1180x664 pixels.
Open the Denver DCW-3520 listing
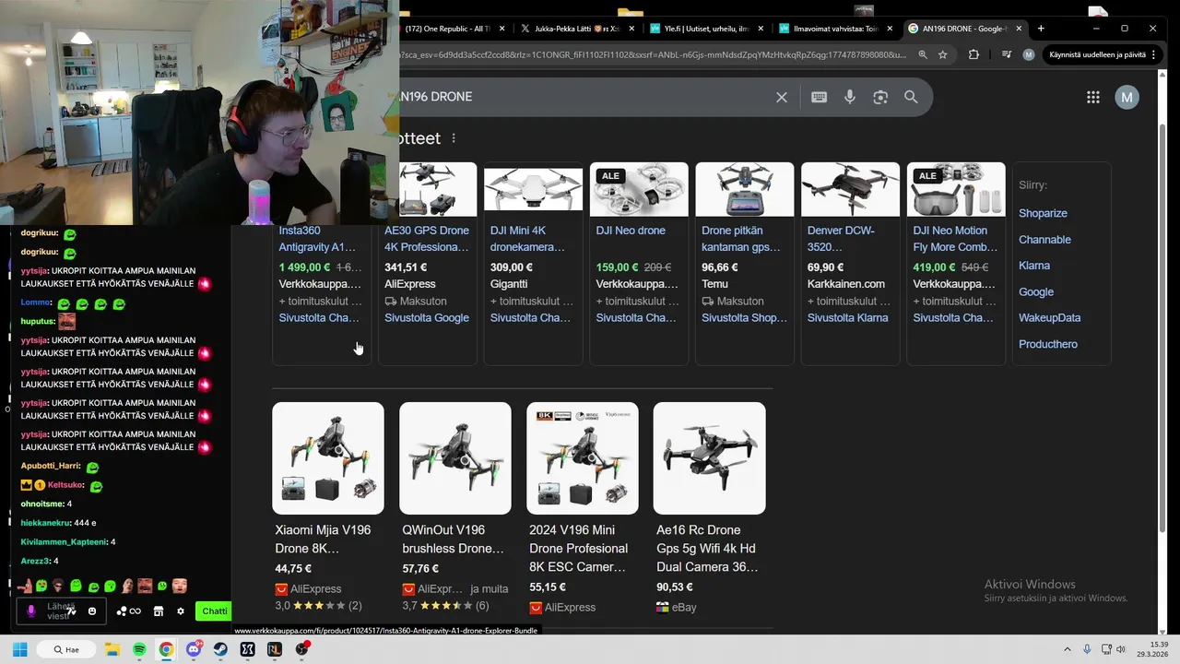point(841,238)
